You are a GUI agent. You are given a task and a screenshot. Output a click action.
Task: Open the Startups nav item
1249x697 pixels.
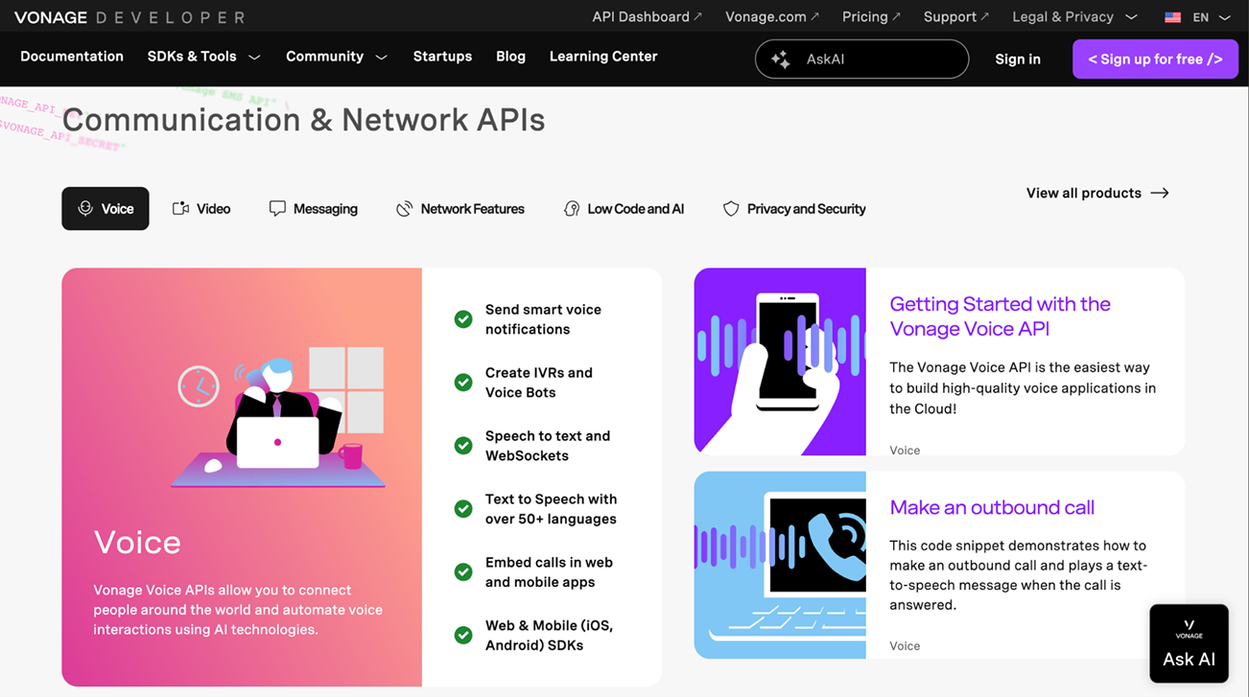442,57
